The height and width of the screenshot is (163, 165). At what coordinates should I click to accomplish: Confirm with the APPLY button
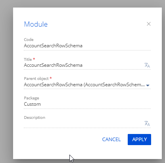point(139,140)
